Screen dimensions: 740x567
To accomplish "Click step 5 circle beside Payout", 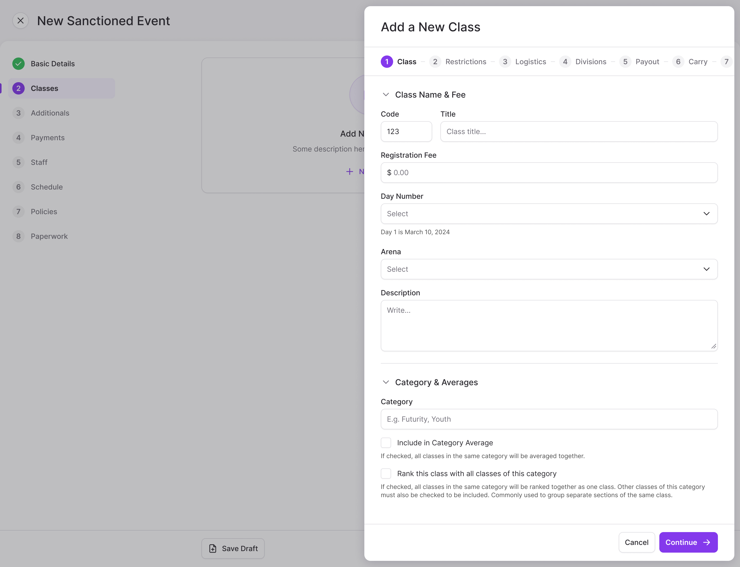I will click(x=625, y=62).
